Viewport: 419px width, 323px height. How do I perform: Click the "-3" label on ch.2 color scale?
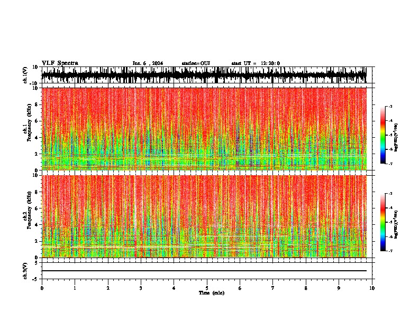390,194
